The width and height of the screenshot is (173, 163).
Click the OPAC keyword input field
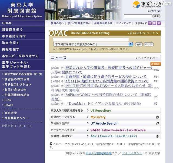coord(91,40)
